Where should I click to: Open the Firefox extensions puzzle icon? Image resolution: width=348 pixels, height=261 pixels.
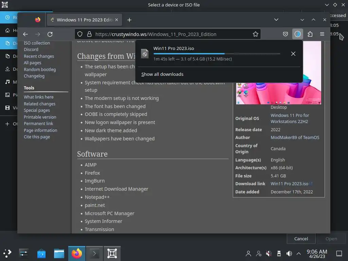click(x=310, y=34)
